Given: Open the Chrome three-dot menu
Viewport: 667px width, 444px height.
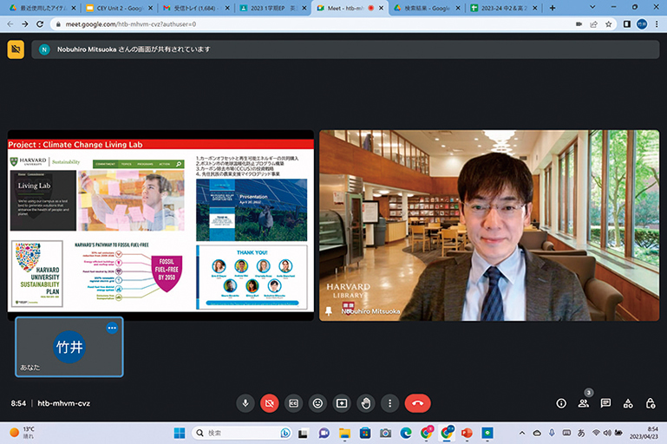Looking at the screenshot, I should pos(657,24).
